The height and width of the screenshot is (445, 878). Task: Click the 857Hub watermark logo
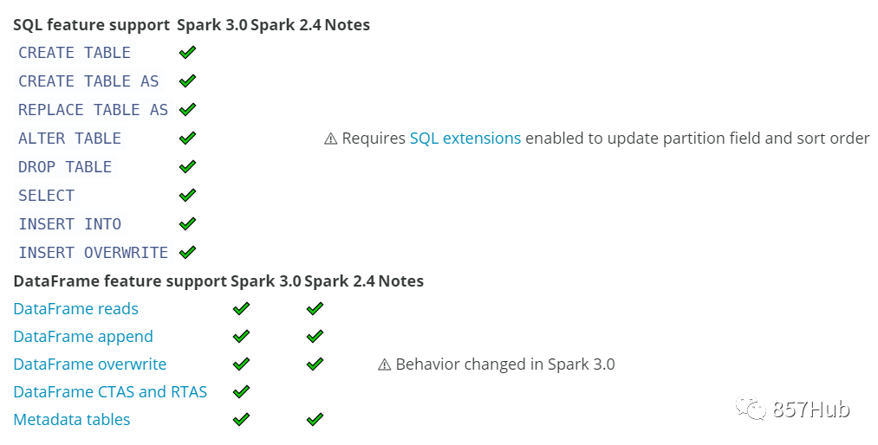click(751, 409)
